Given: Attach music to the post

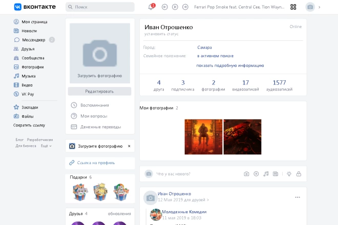Looking at the screenshot, I should (266, 174).
